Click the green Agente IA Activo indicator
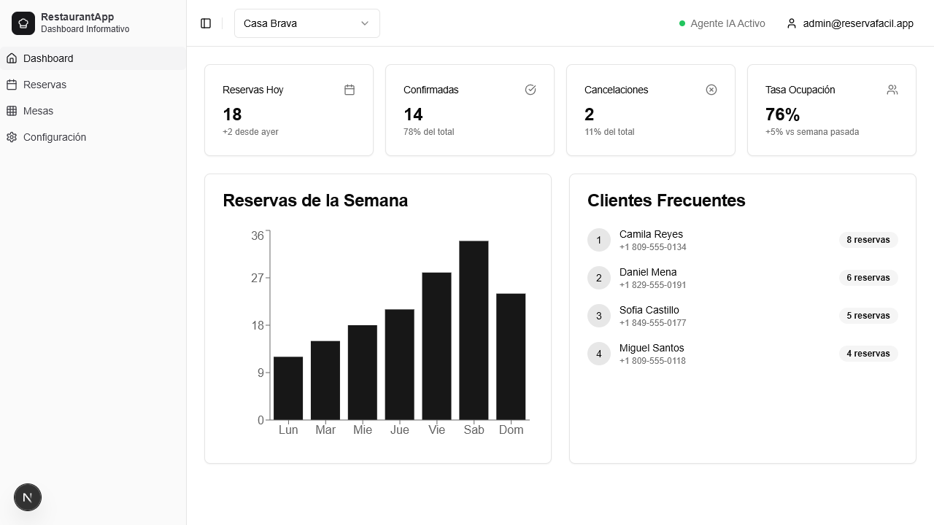The height and width of the screenshot is (525, 934). tap(682, 23)
